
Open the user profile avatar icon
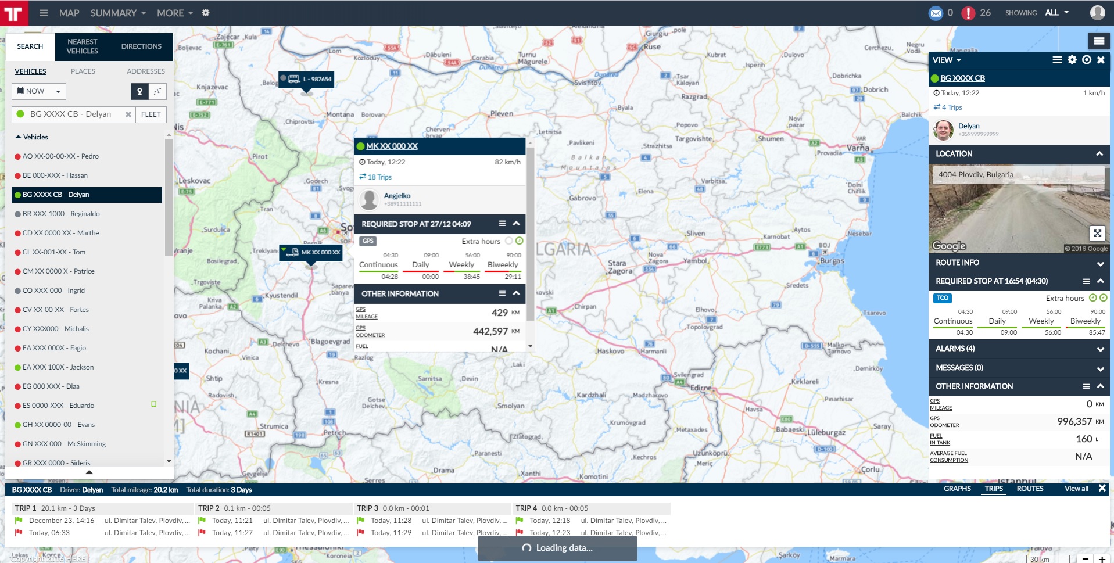tap(1097, 13)
